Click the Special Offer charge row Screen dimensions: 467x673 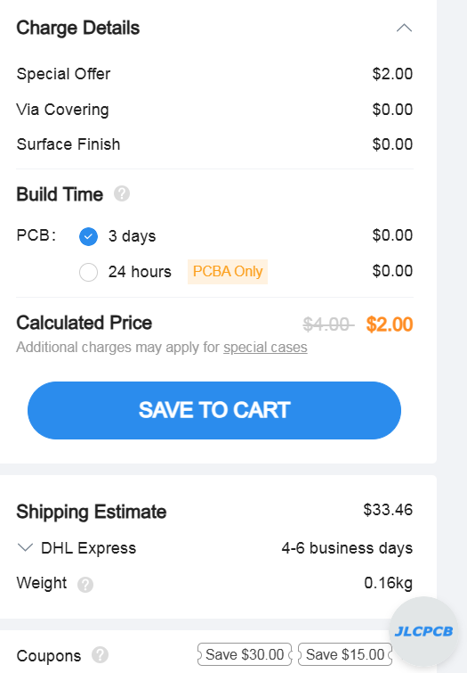coord(214,74)
